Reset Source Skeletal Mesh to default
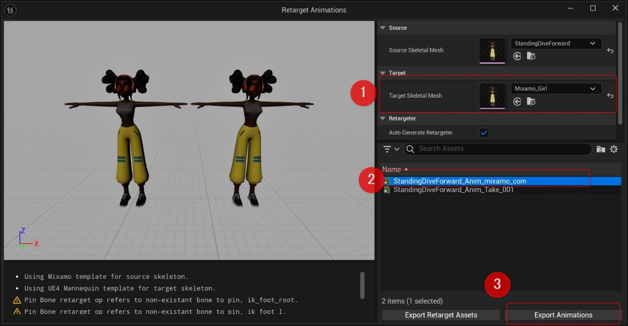 tap(610, 50)
